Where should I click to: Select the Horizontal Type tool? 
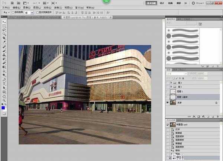tap(4, 83)
